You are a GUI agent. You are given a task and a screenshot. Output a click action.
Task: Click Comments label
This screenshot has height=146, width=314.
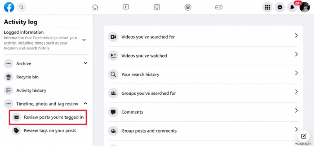pos(132,112)
